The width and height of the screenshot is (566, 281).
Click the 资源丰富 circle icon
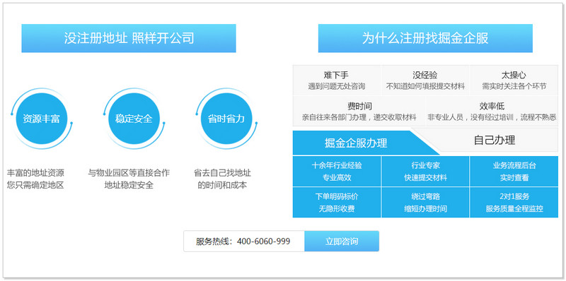click(x=42, y=119)
